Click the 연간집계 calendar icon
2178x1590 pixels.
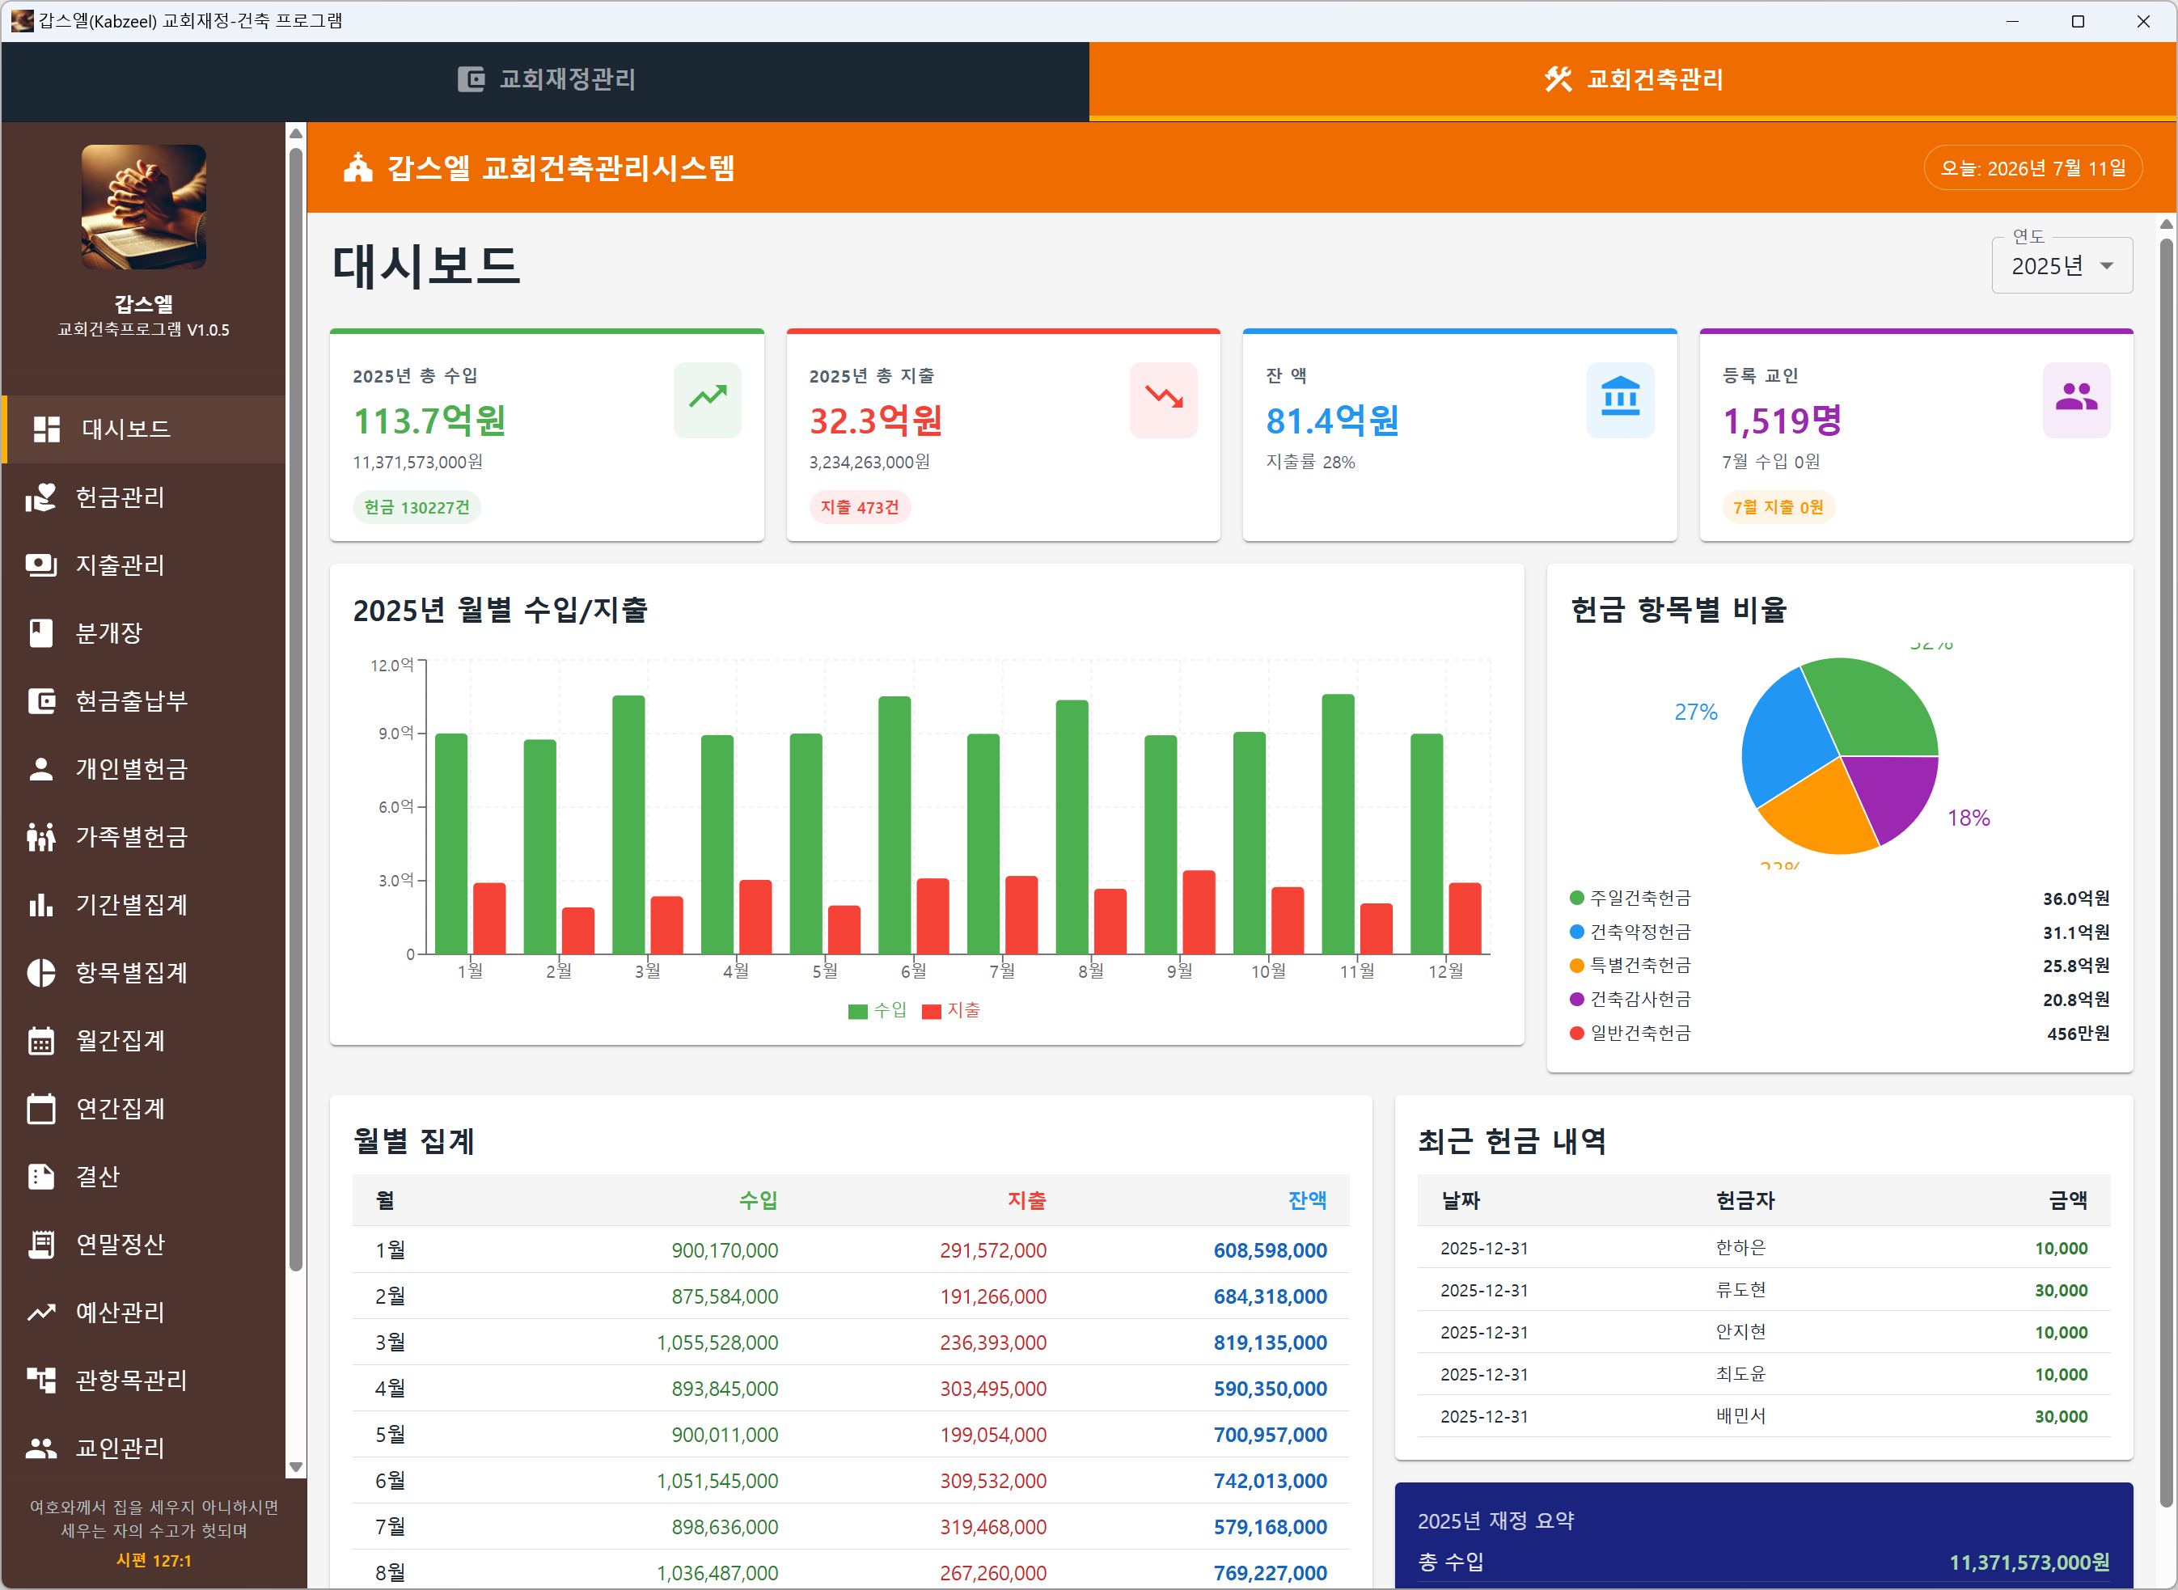click(40, 1109)
